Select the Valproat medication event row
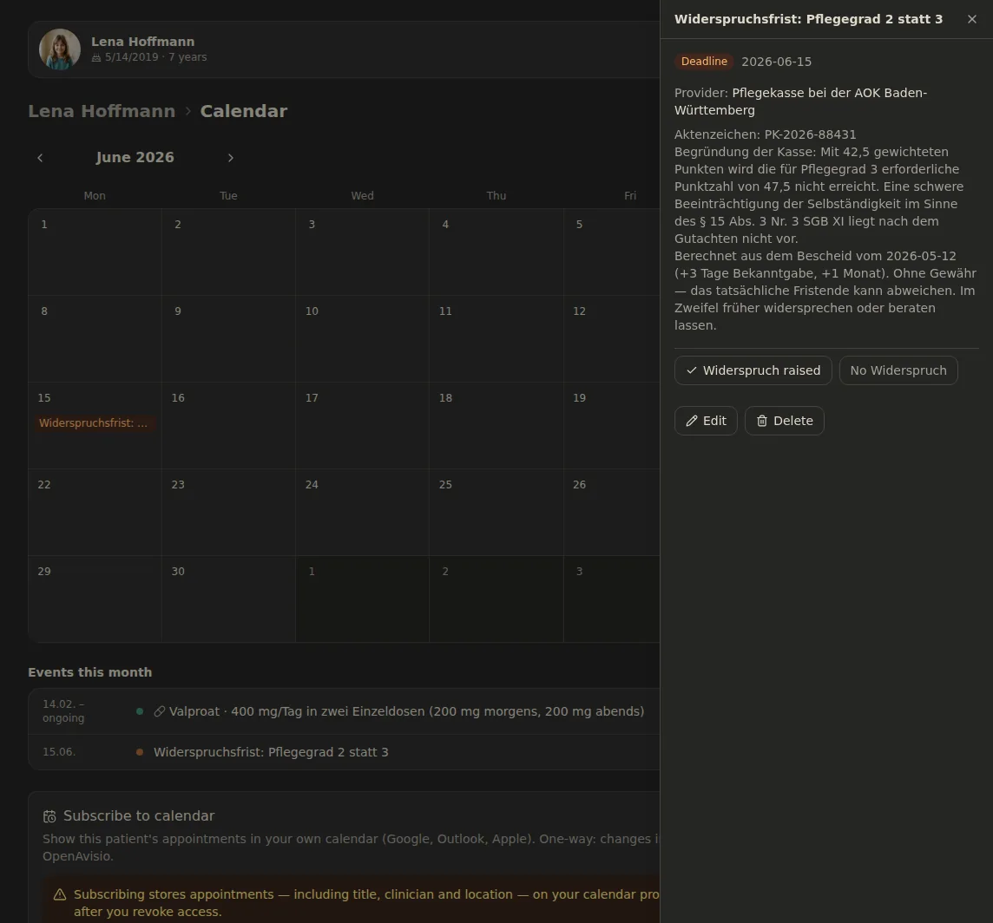 pyautogui.click(x=344, y=711)
